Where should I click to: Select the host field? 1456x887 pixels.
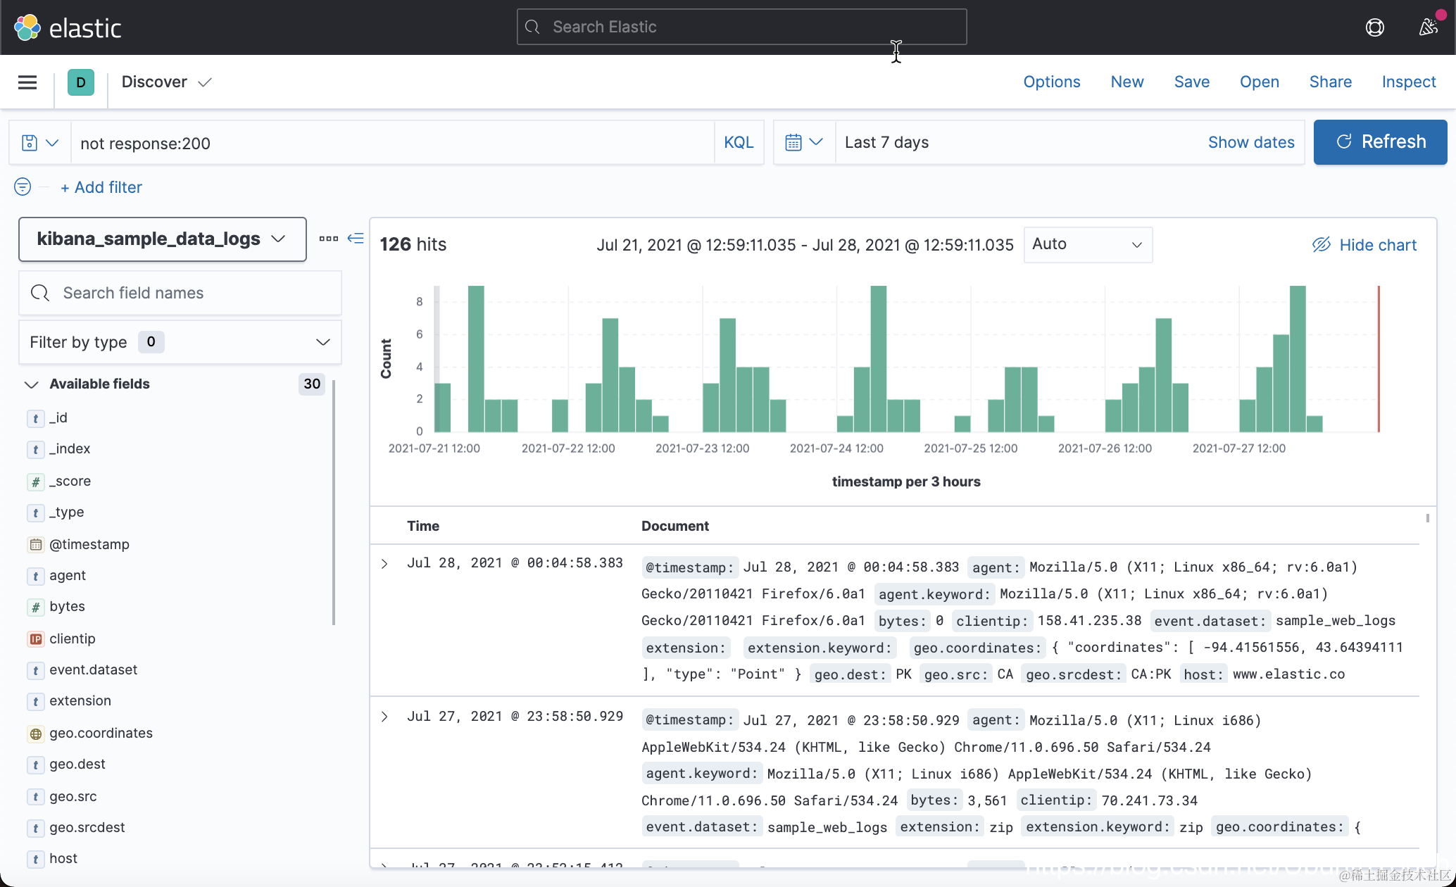pos(63,859)
